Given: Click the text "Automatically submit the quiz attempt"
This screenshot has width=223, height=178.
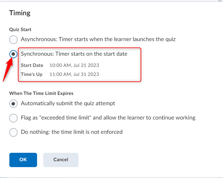Looking at the screenshot, I should pyautogui.click(x=68, y=103).
